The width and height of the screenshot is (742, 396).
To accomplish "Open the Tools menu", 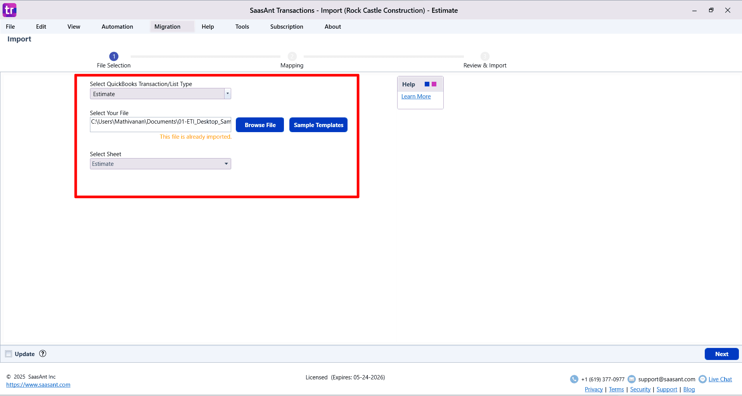I will 242,26.
